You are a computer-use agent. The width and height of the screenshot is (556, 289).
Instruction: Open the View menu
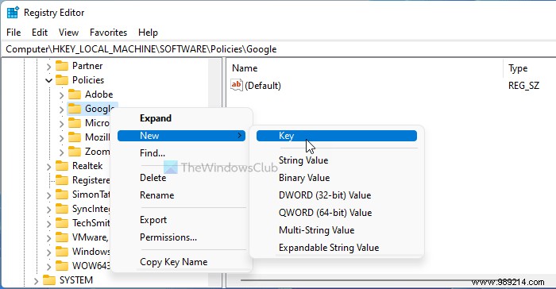pyautogui.click(x=68, y=33)
